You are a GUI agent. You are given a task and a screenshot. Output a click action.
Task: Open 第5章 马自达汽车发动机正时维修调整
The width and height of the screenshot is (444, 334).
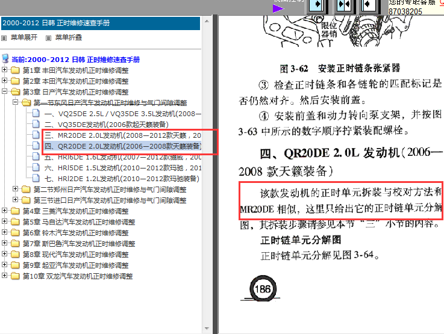[x=79, y=222]
